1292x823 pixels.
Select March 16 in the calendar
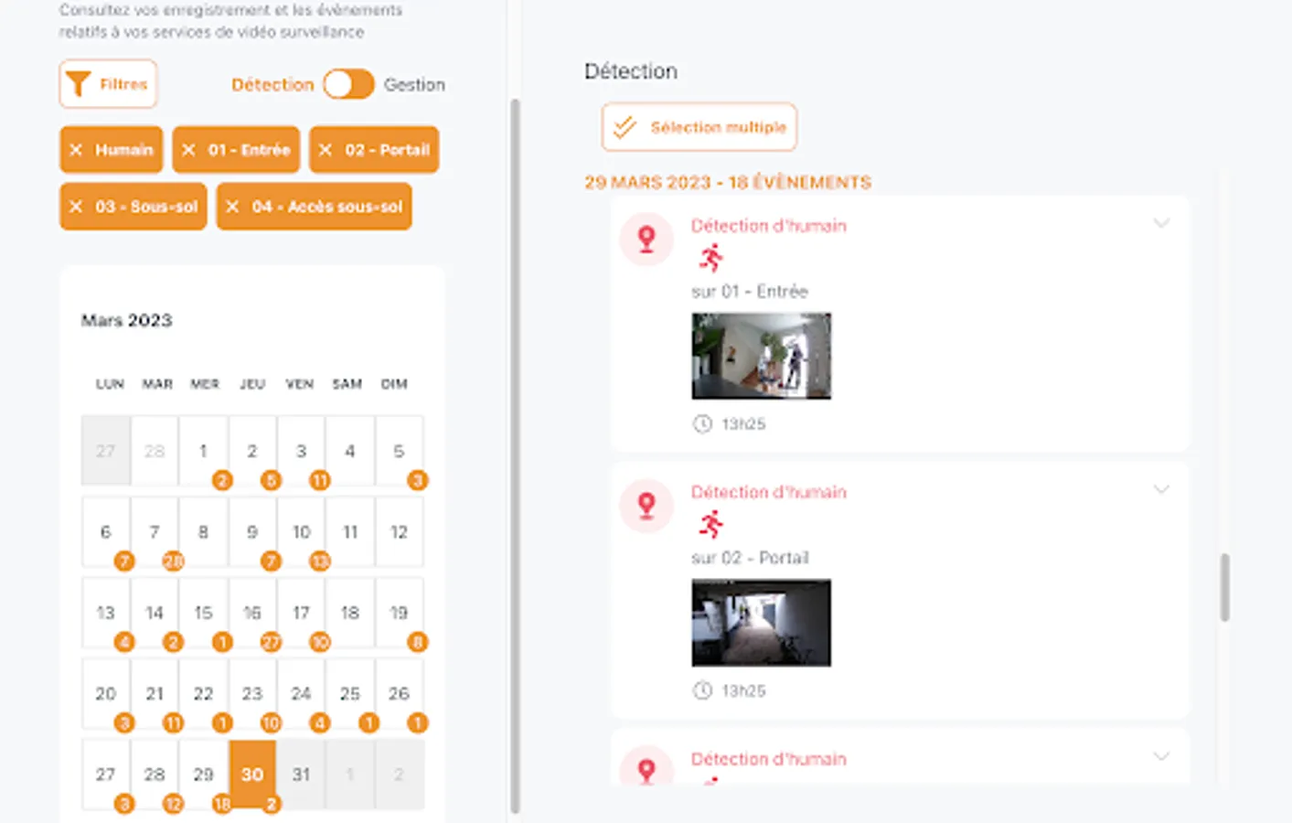click(x=252, y=613)
